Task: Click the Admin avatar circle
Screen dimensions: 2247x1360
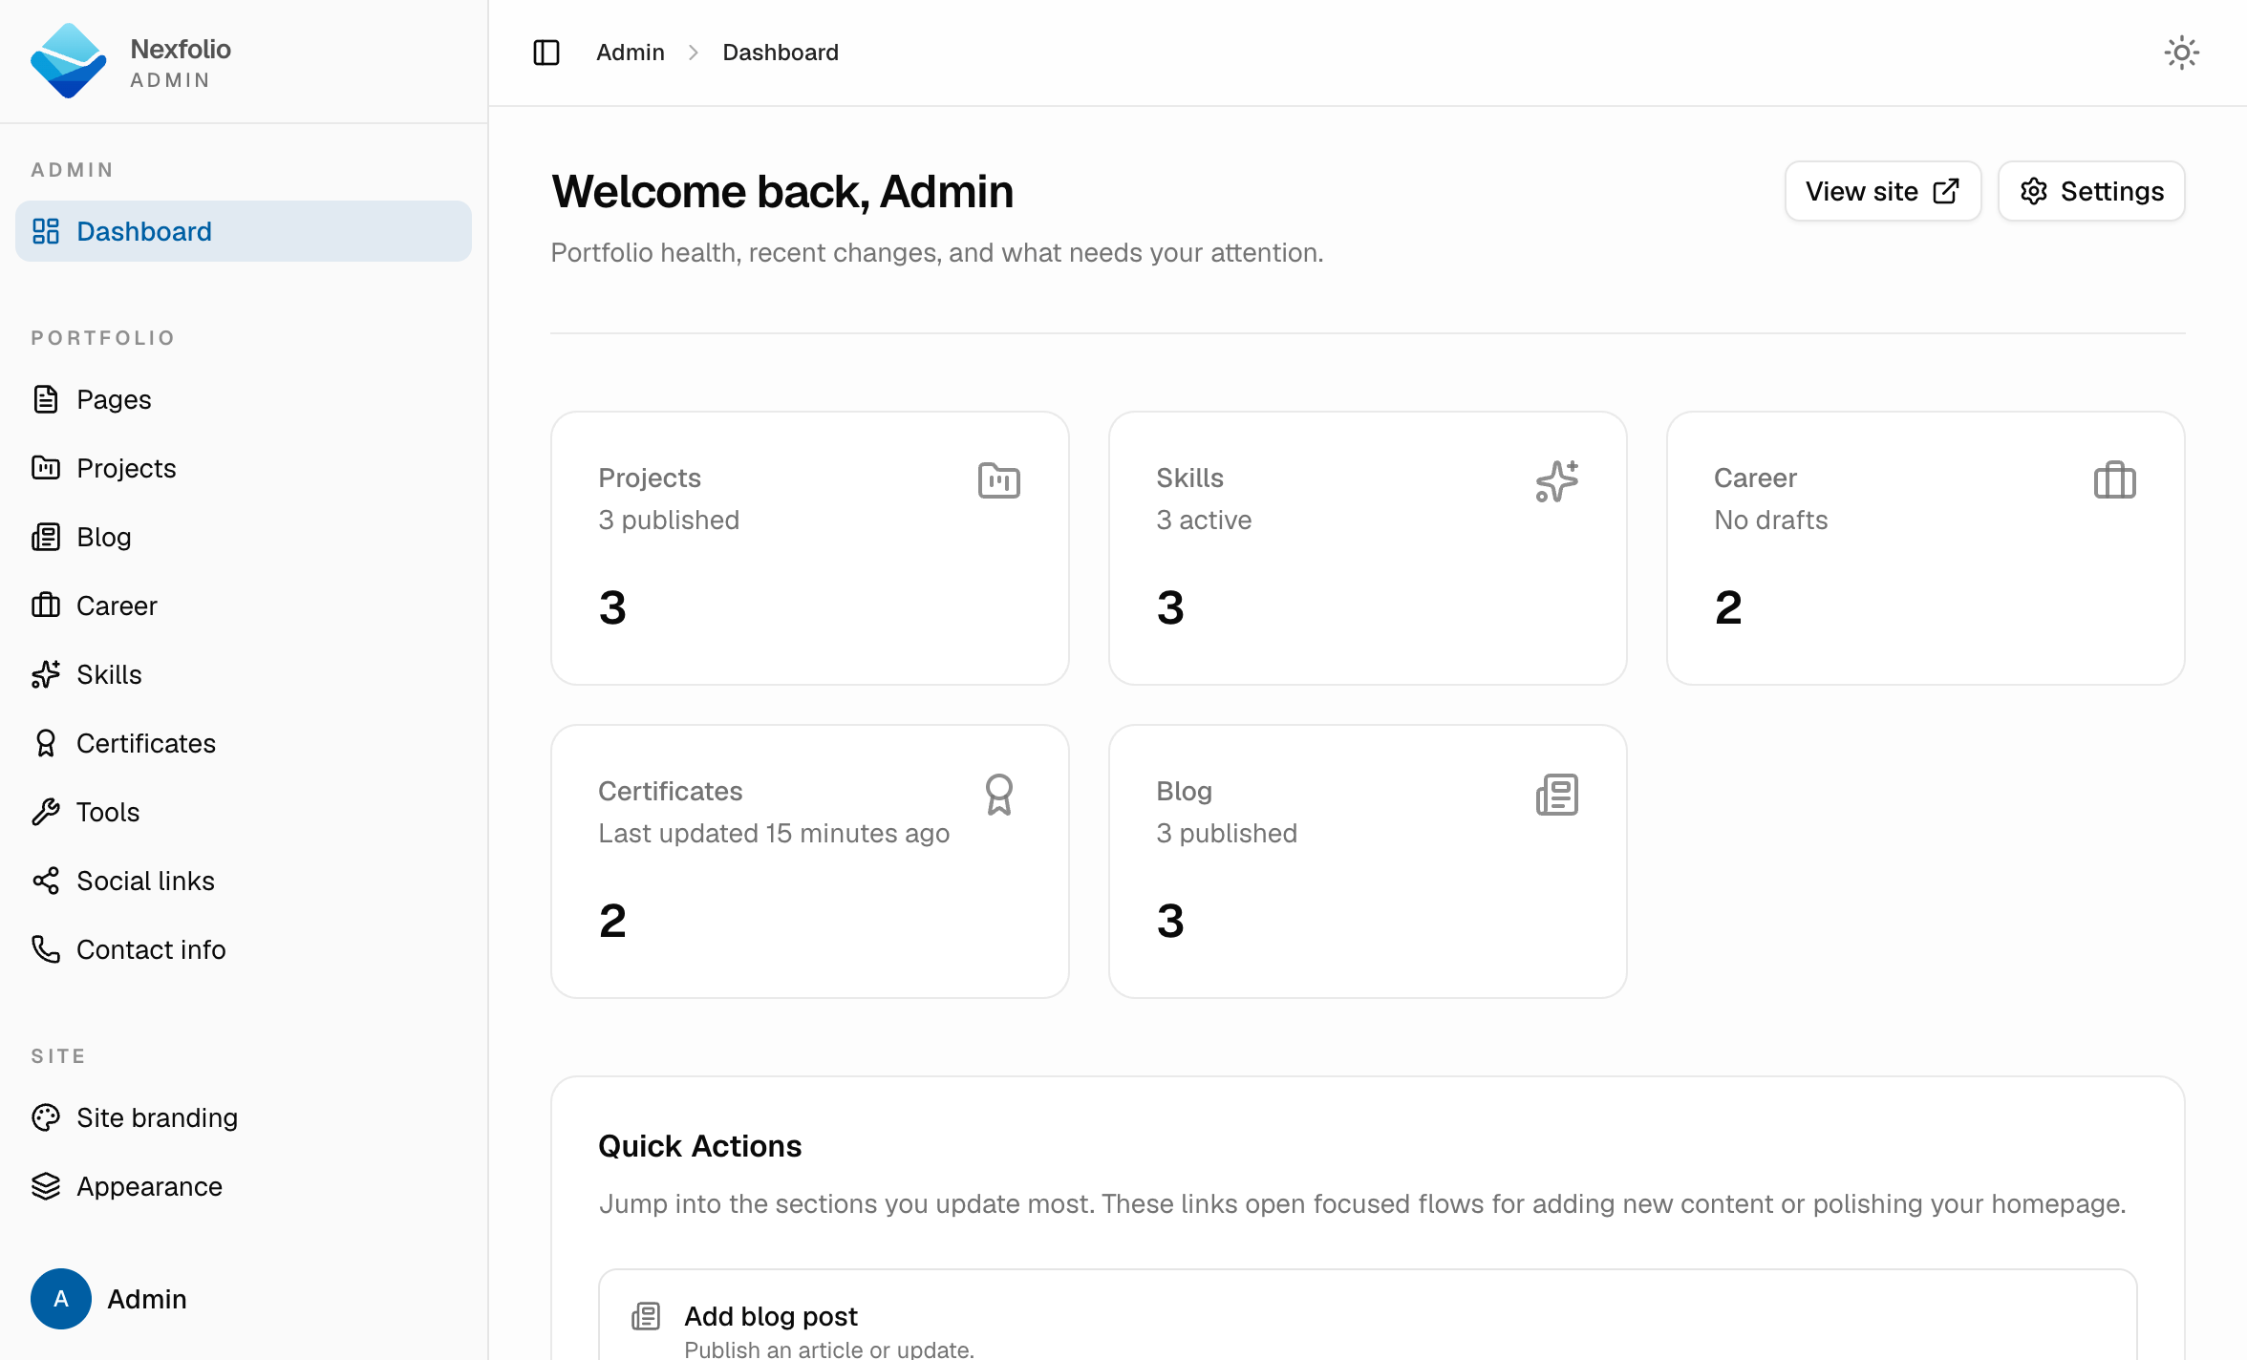Action: [x=61, y=1299]
